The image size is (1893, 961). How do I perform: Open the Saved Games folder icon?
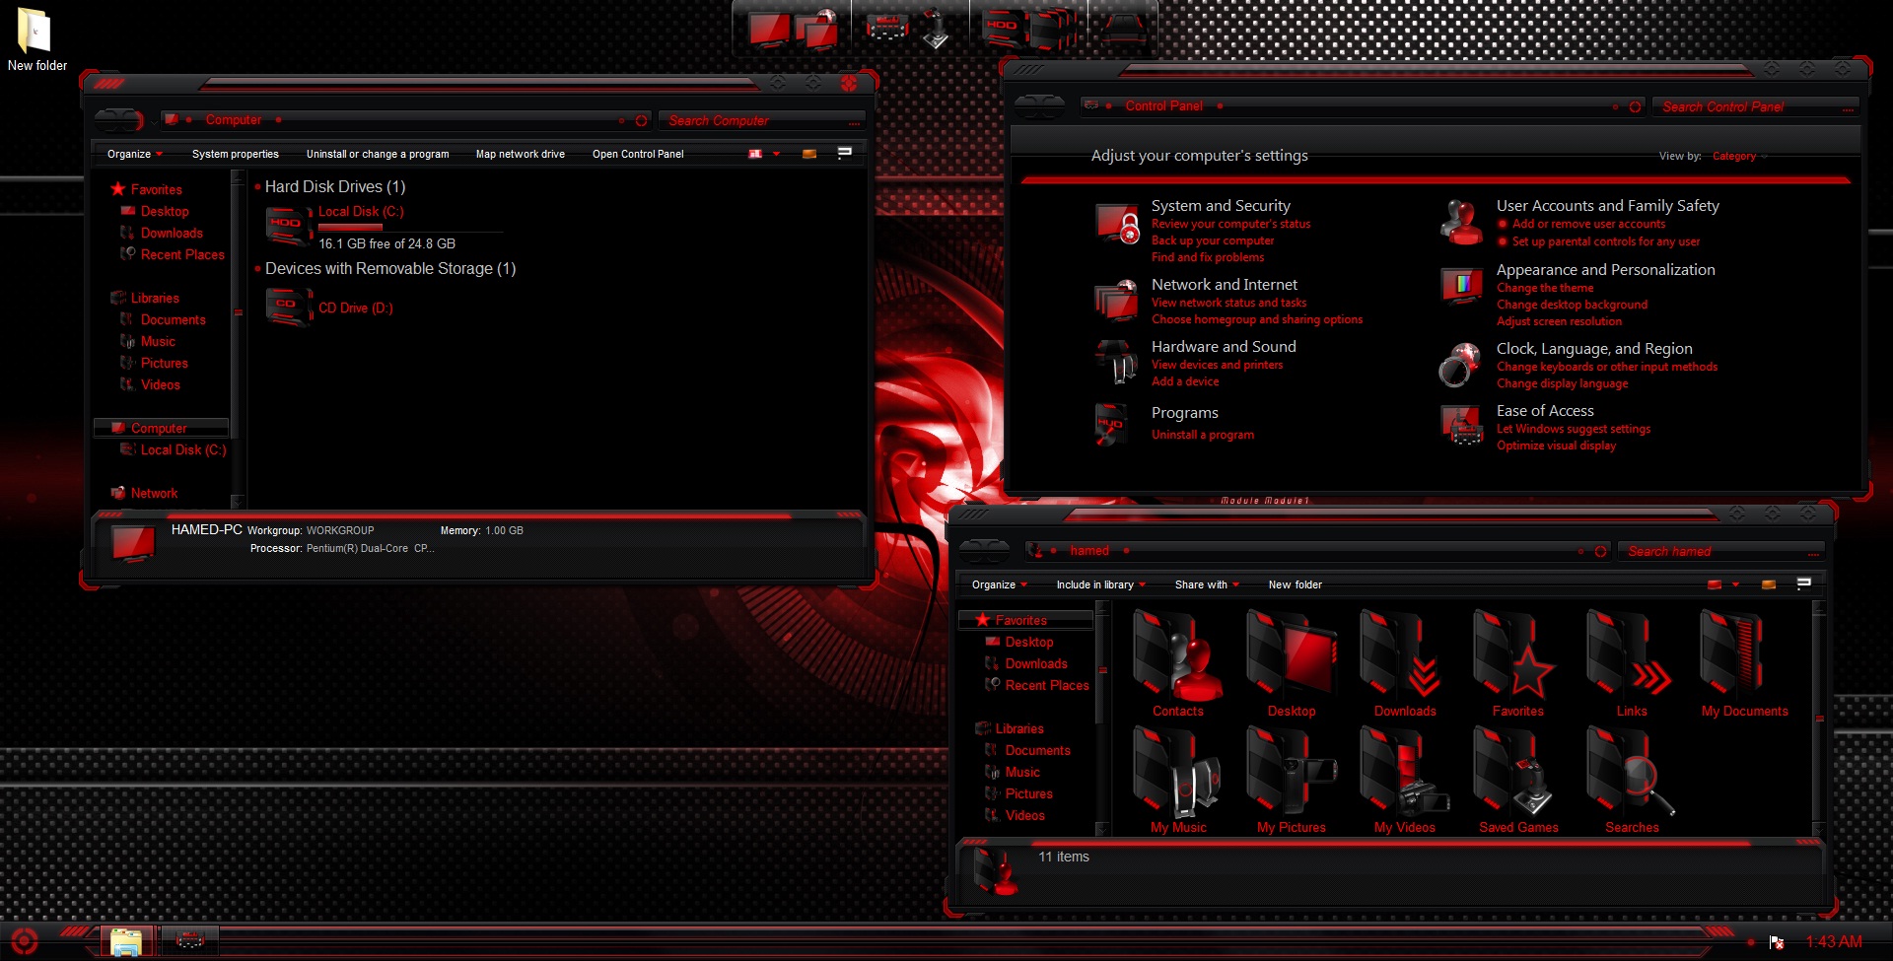click(1518, 774)
